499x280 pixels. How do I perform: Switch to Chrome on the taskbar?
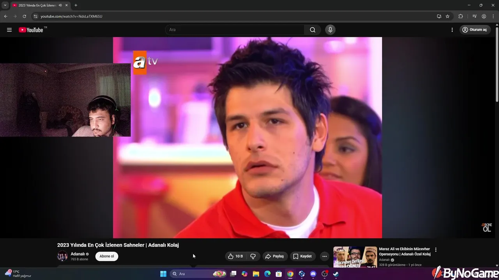pyautogui.click(x=290, y=274)
